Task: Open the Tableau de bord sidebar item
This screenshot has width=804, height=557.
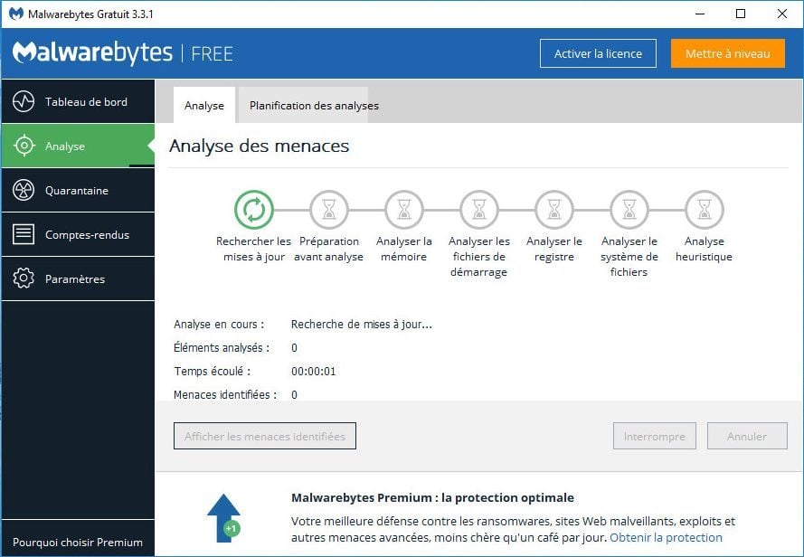Action: click(78, 101)
